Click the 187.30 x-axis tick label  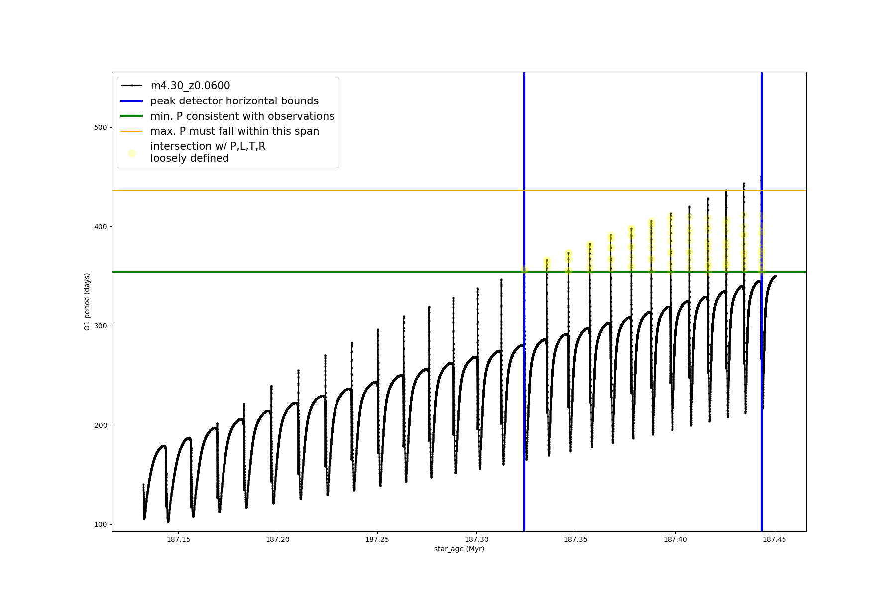(477, 539)
